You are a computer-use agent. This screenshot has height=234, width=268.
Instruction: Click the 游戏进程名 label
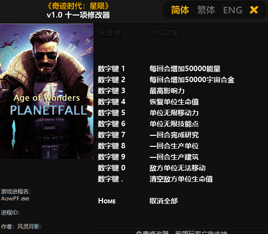[16, 191]
